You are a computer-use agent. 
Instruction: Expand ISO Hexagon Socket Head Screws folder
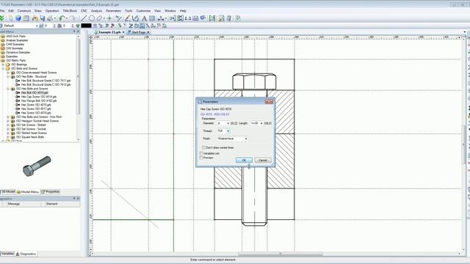8,121
